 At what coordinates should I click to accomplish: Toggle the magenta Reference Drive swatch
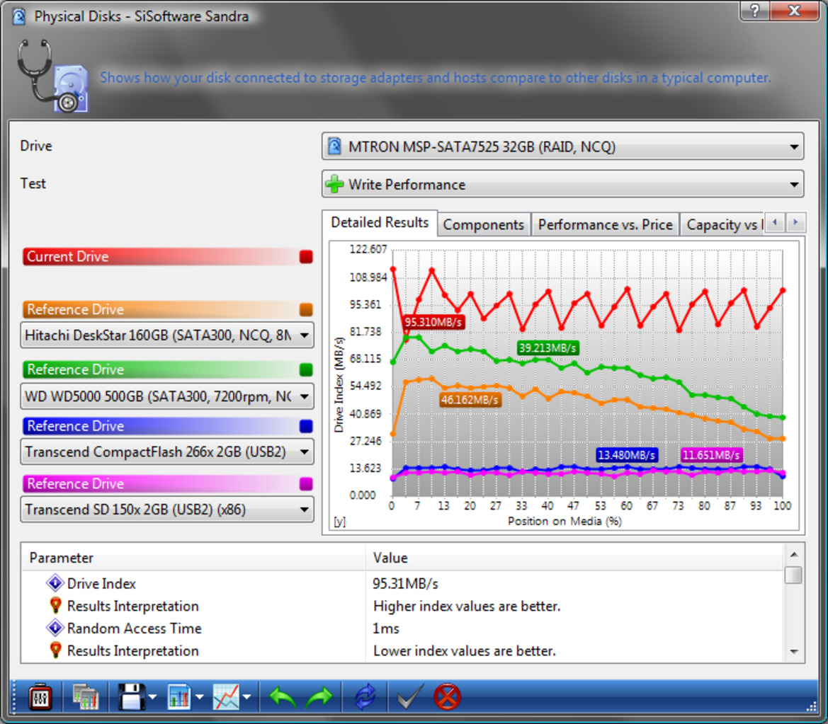[306, 484]
